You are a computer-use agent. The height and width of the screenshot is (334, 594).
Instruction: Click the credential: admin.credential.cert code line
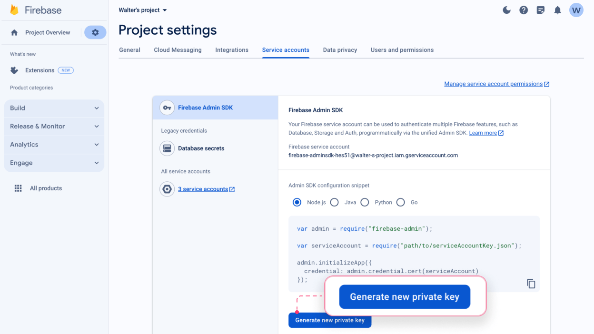coord(391,271)
